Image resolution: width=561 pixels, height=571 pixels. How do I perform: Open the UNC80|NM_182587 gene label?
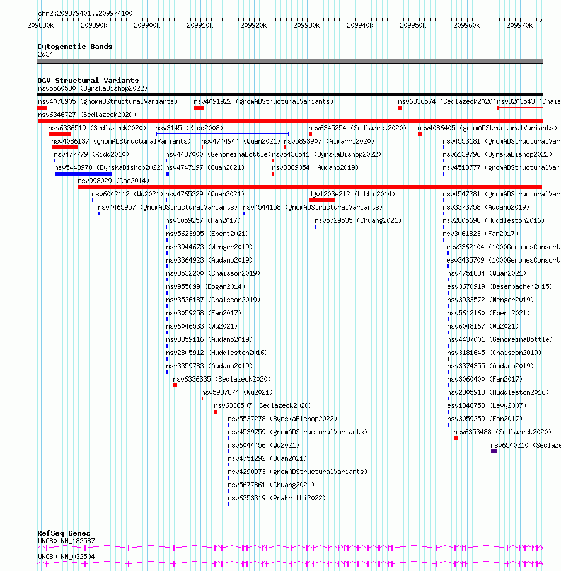tap(66, 541)
